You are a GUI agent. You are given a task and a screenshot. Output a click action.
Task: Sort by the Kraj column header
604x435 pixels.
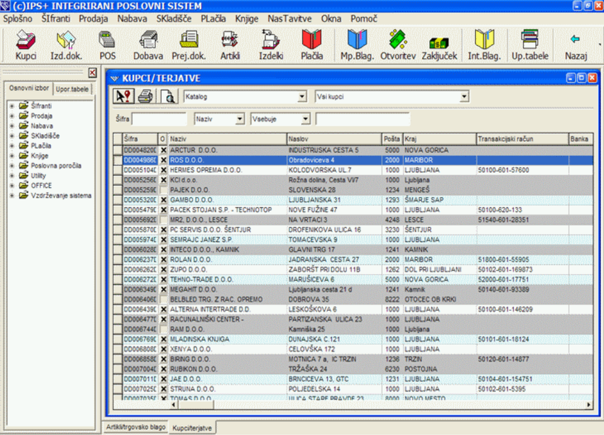[x=439, y=139]
